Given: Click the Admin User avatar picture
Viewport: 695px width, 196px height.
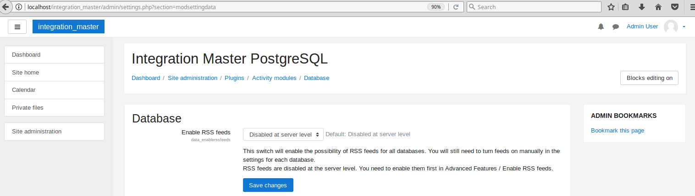Looking at the screenshot, I should click(x=671, y=26).
